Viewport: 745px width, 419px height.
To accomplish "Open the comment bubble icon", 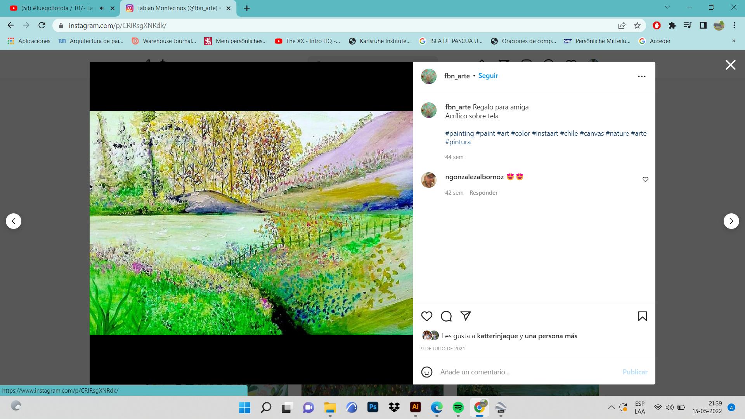I will [x=446, y=316].
